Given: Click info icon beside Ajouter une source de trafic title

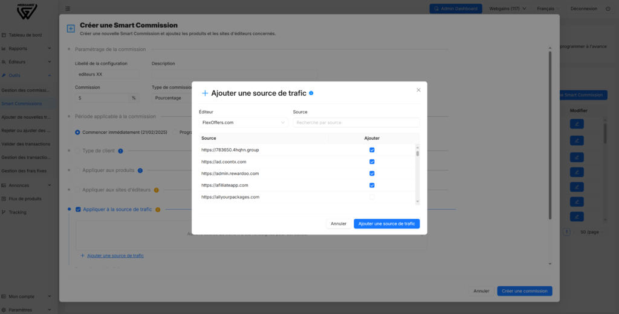Looking at the screenshot, I should pyautogui.click(x=311, y=93).
